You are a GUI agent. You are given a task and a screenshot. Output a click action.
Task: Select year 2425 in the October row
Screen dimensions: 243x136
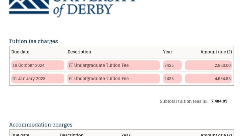172,65
